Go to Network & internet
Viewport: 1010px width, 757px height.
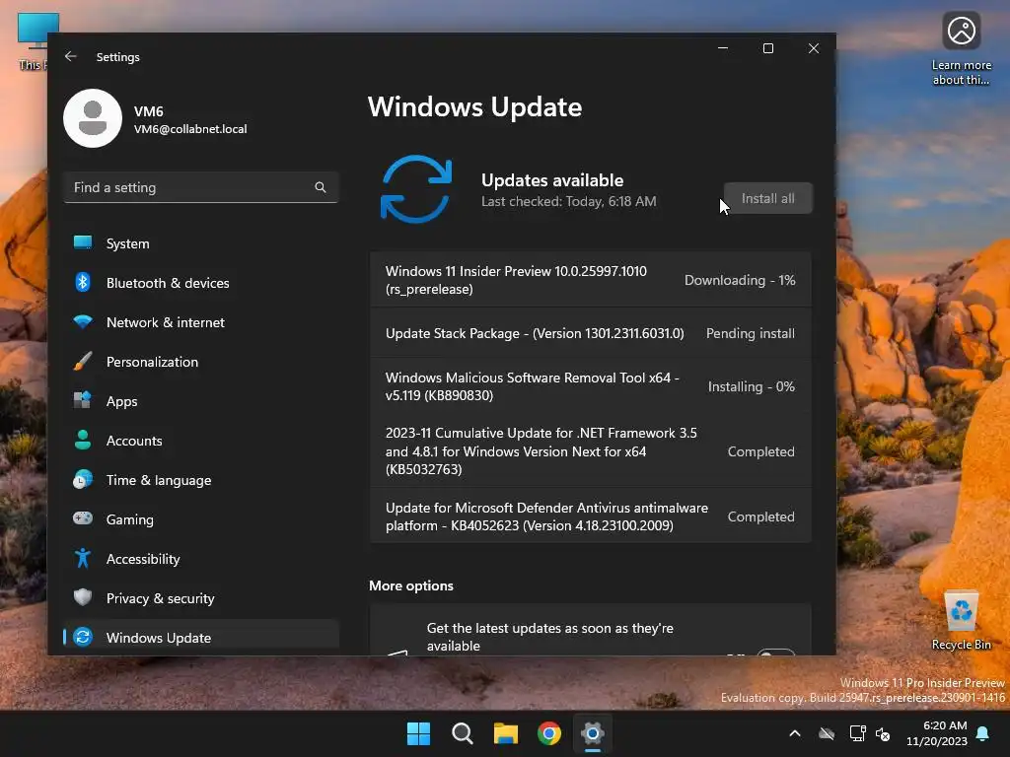click(x=201, y=322)
